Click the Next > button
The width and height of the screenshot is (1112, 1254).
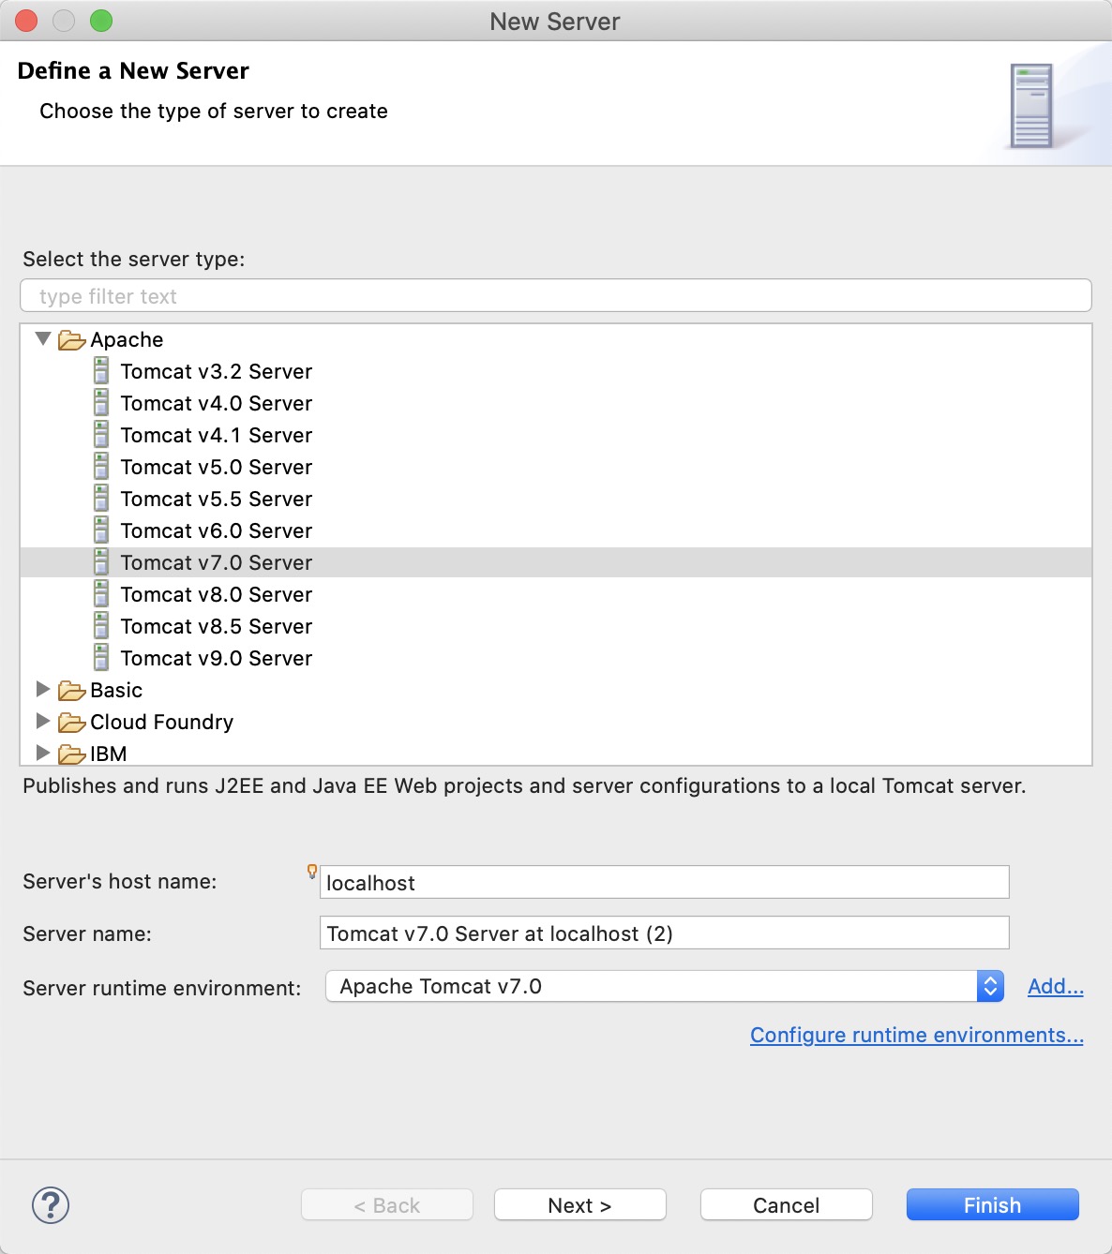click(579, 1205)
